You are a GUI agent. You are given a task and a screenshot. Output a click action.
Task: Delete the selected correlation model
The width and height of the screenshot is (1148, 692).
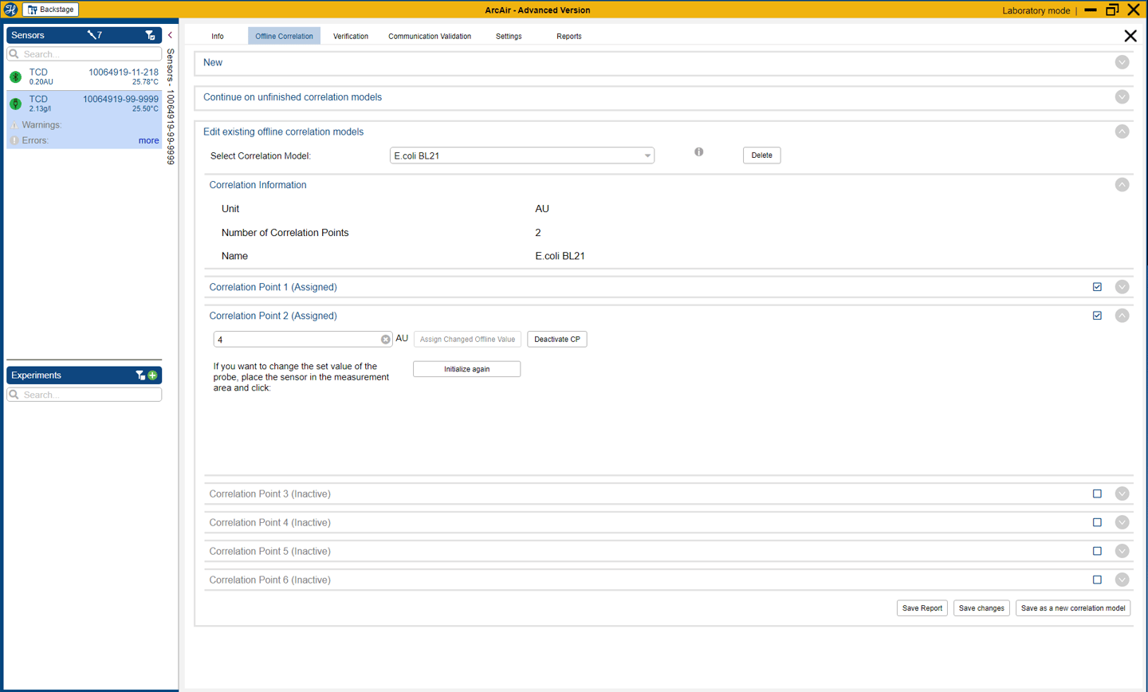[761, 155]
